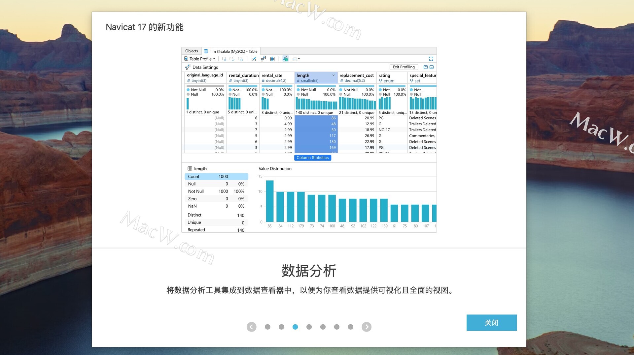Click the 关闭 button
The width and height of the screenshot is (634, 355).
coord(491,322)
